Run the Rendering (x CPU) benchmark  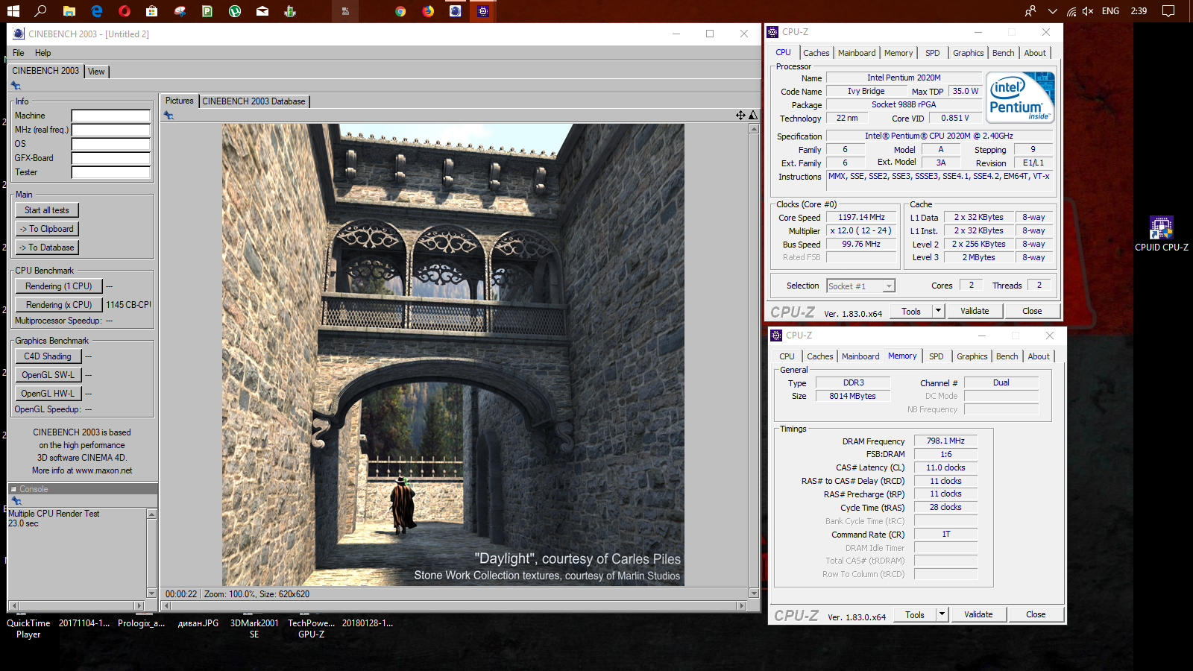59,305
